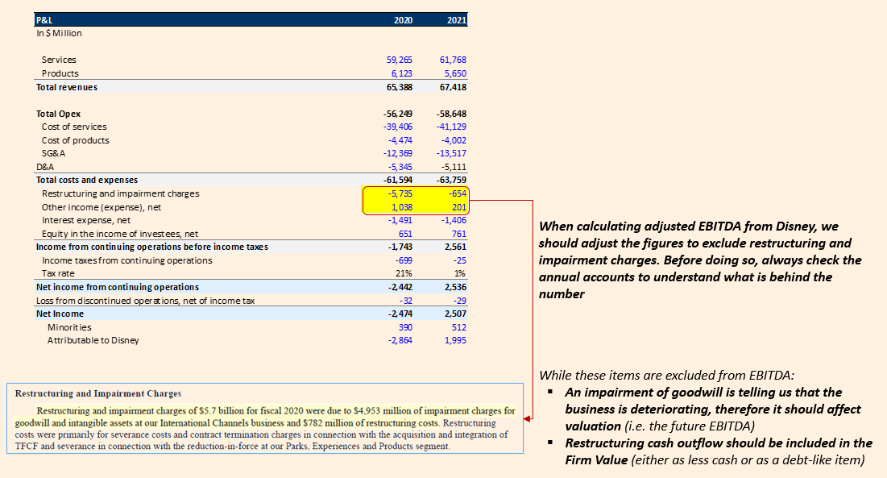Select the Net Income value 2,507

tap(454, 314)
